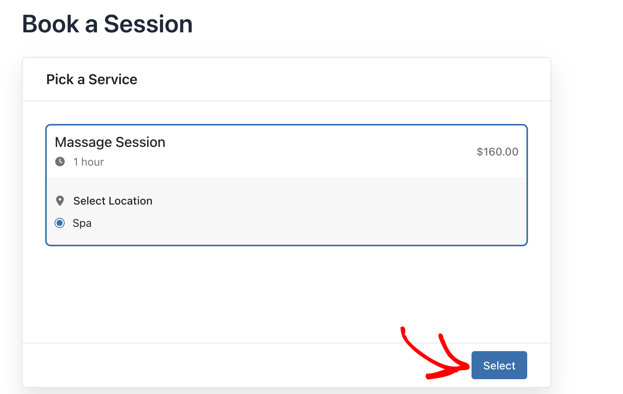
Task: Click the word Session in the page title
Action: tap(148, 24)
